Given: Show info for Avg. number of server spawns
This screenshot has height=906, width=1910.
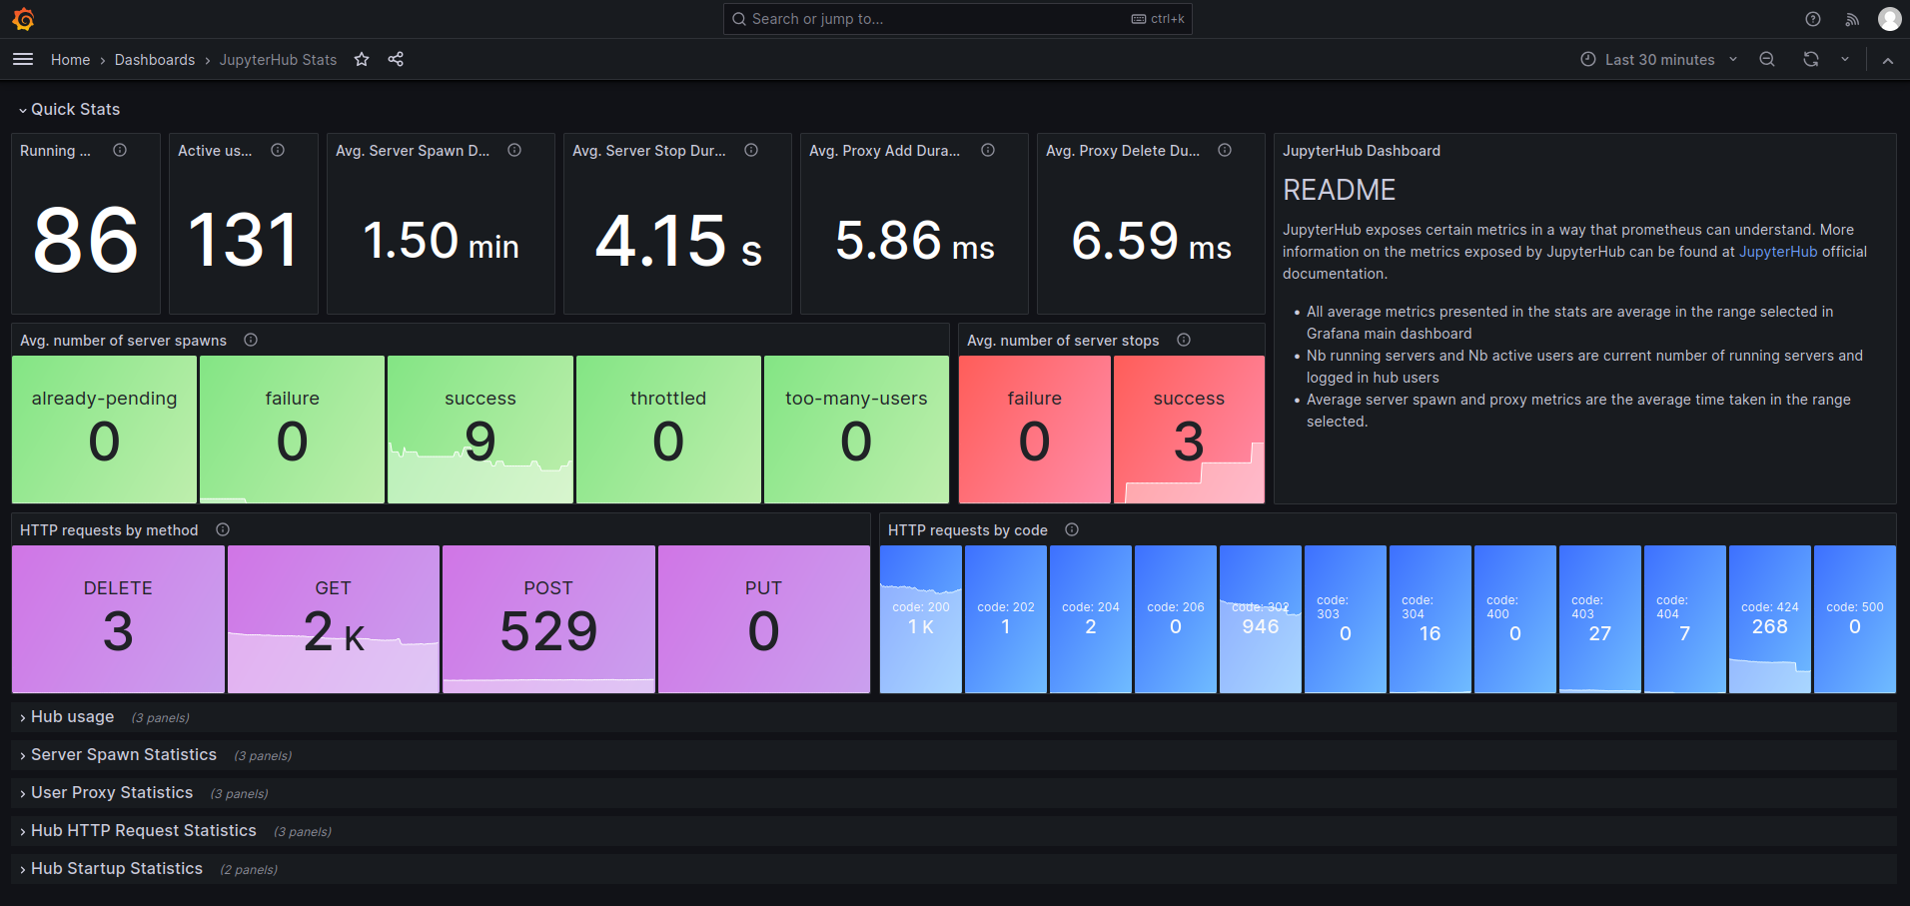Looking at the screenshot, I should (251, 341).
